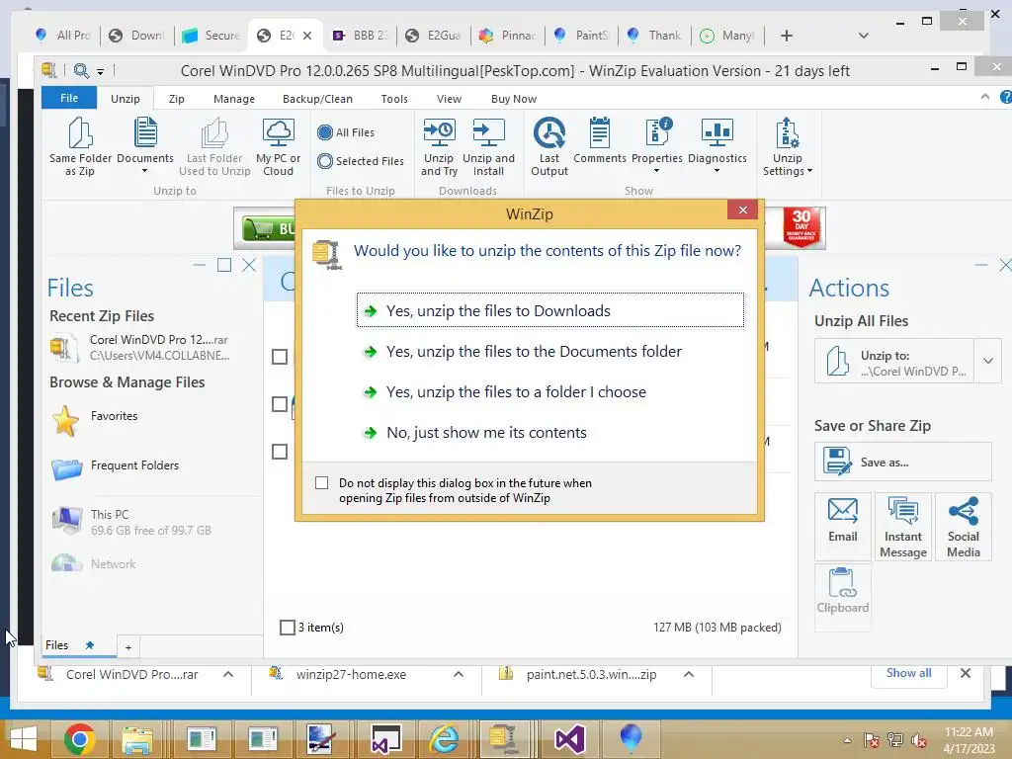
Task: Select This PC in Files pane
Action: [67, 520]
